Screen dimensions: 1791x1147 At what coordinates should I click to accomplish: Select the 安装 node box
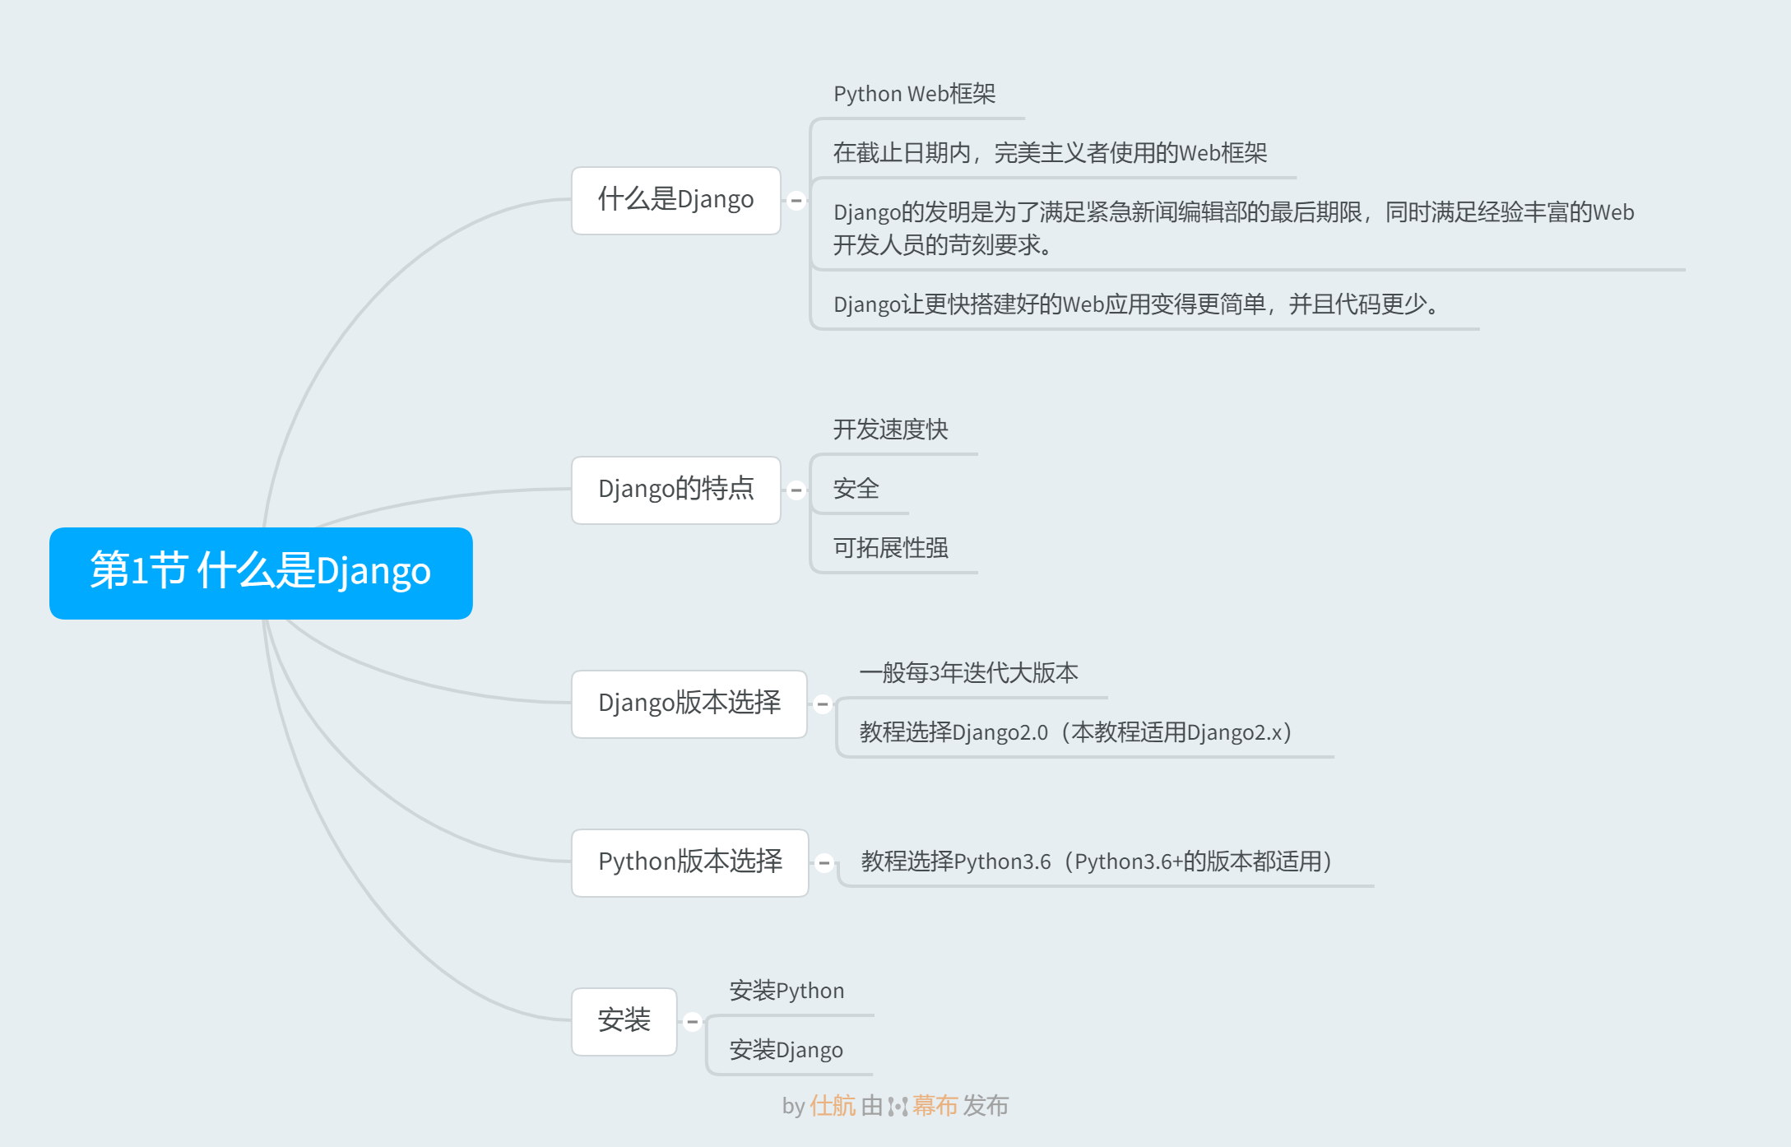point(624,1022)
